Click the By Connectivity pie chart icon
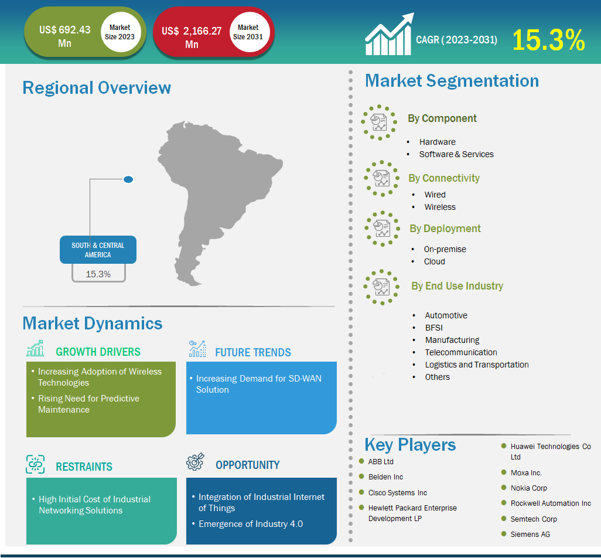 pos(381,179)
